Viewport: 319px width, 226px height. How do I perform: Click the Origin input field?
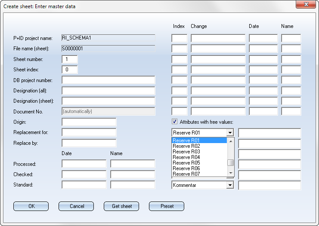pos(89,122)
